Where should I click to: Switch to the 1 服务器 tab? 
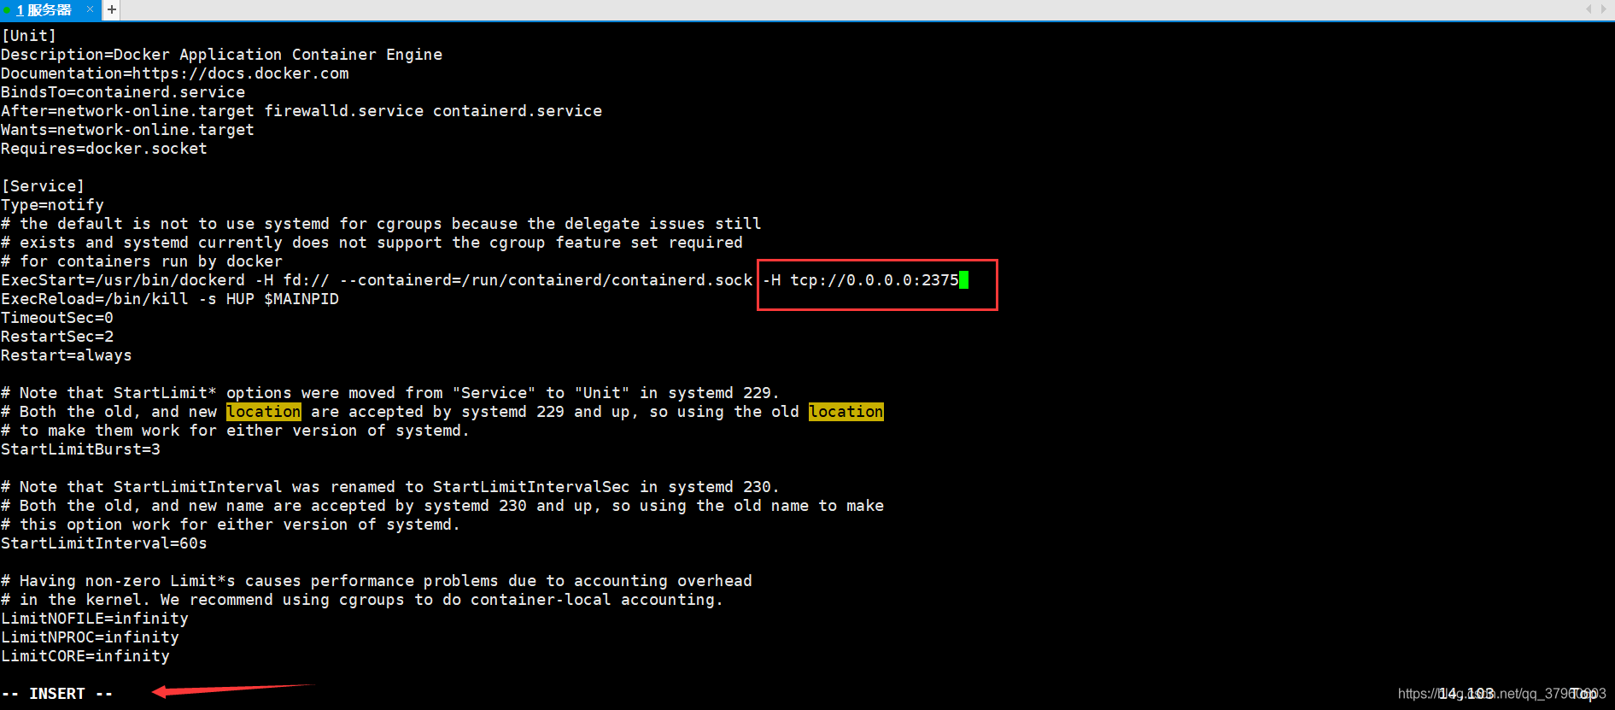[44, 10]
